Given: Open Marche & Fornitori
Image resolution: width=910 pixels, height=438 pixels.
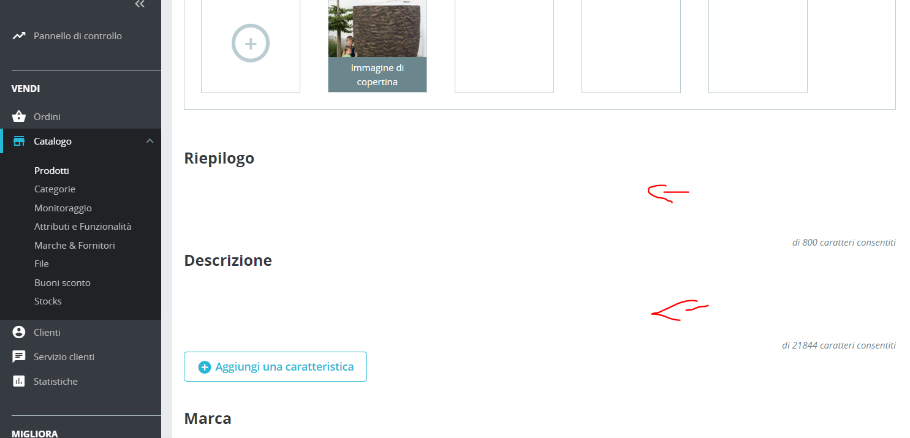Looking at the screenshot, I should point(75,245).
